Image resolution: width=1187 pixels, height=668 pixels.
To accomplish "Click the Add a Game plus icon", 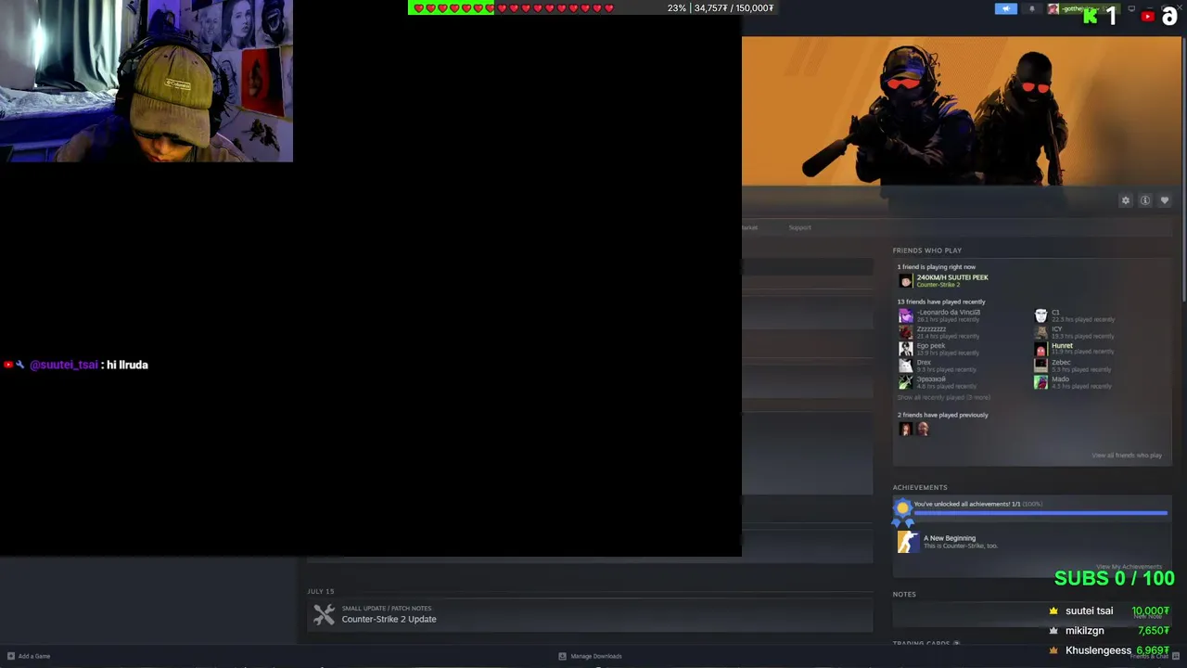I will coord(11,656).
